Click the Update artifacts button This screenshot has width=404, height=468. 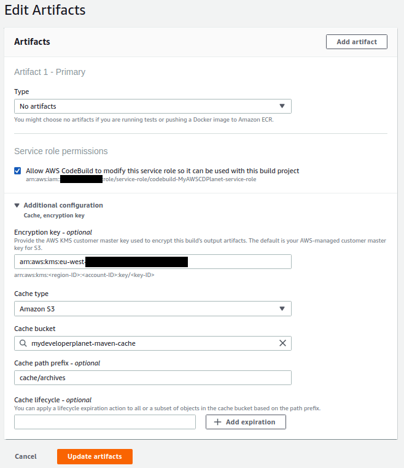point(95,456)
